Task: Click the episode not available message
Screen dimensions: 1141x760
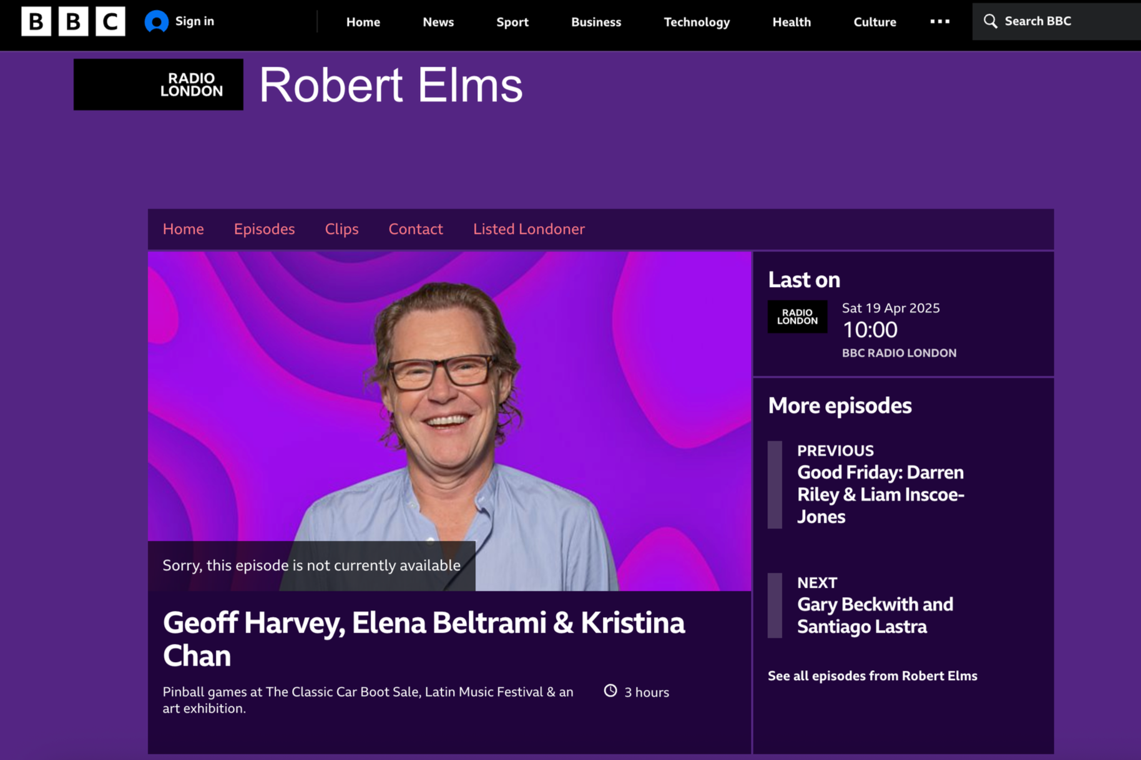Action: tap(311, 565)
